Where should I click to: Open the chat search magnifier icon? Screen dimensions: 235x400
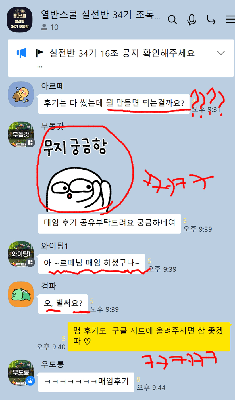pyautogui.click(x=172, y=20)
